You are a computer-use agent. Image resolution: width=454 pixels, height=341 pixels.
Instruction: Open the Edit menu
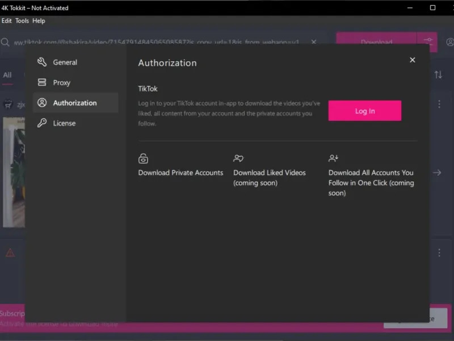click(x=6, y=21)
